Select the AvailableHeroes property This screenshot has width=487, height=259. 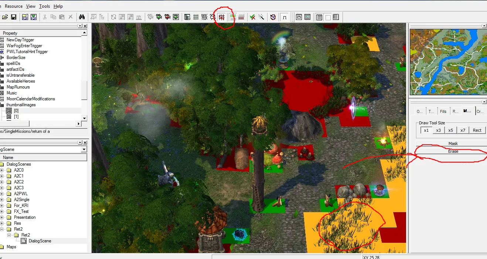(21, 81)
